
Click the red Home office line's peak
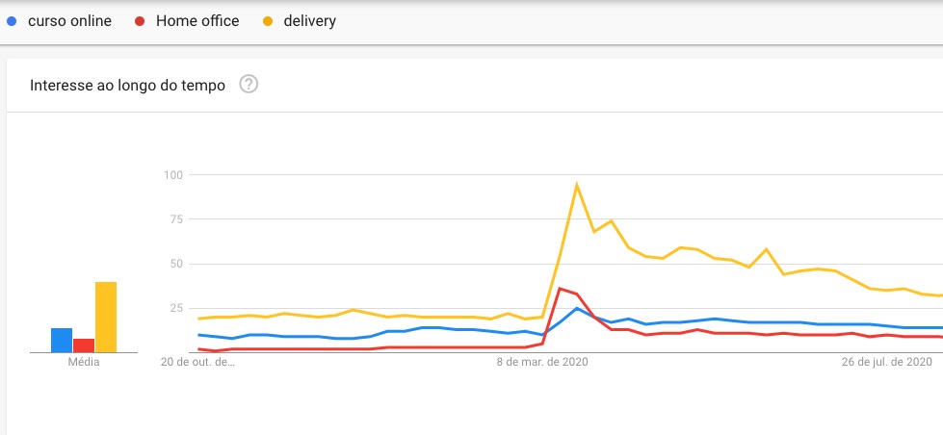(560, 289)
